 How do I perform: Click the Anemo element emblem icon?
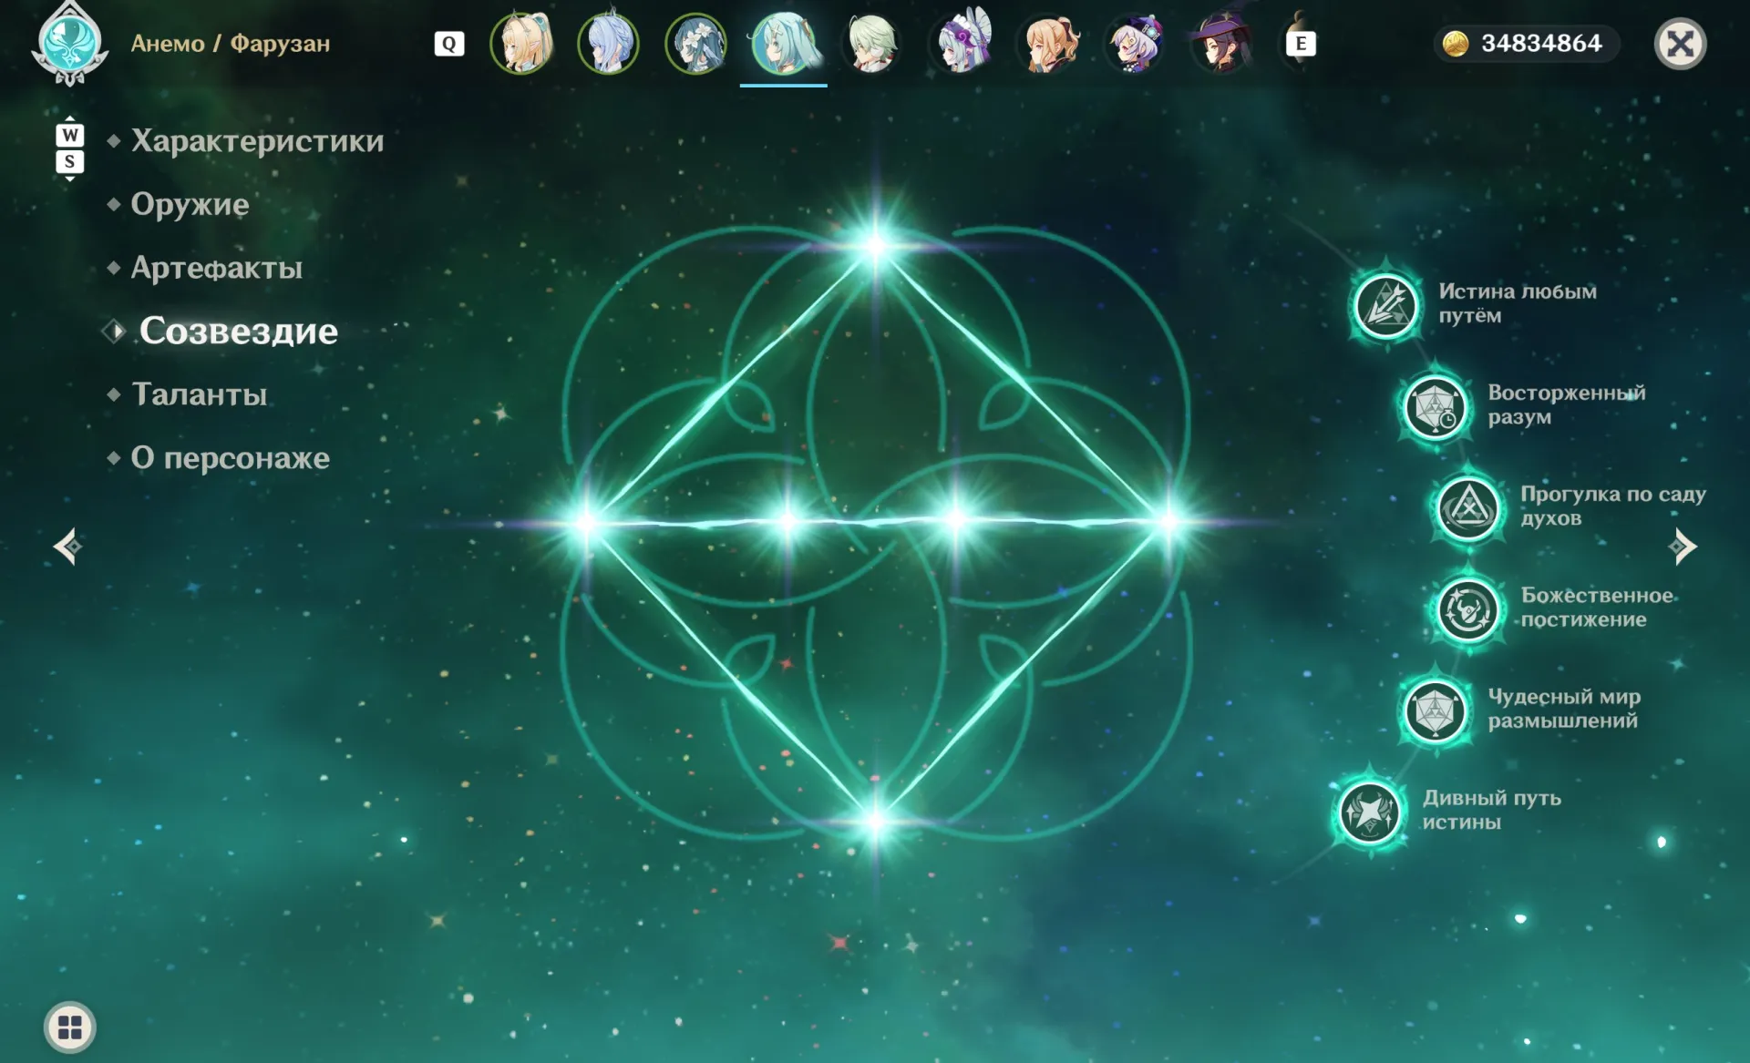[70, 44]
